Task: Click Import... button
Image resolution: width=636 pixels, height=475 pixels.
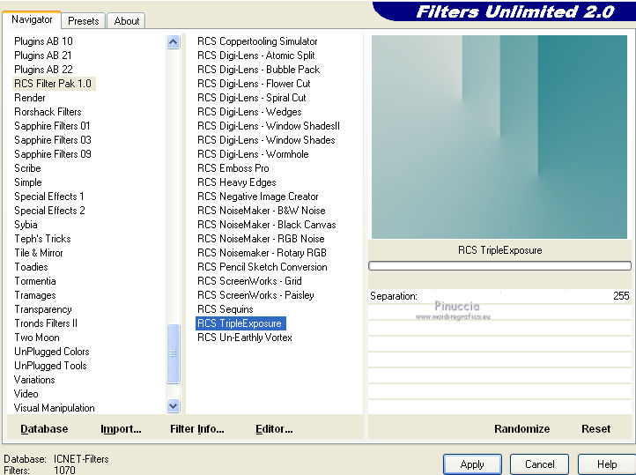Action: [x=121, y=429]
